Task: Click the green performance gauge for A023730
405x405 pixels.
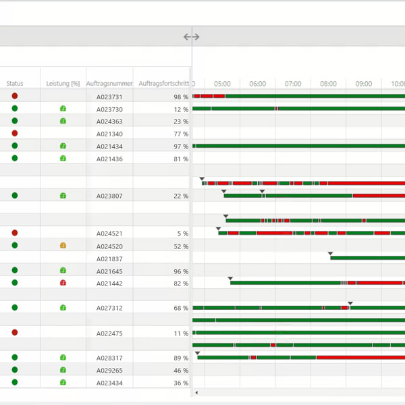Action: pos(63,109)
